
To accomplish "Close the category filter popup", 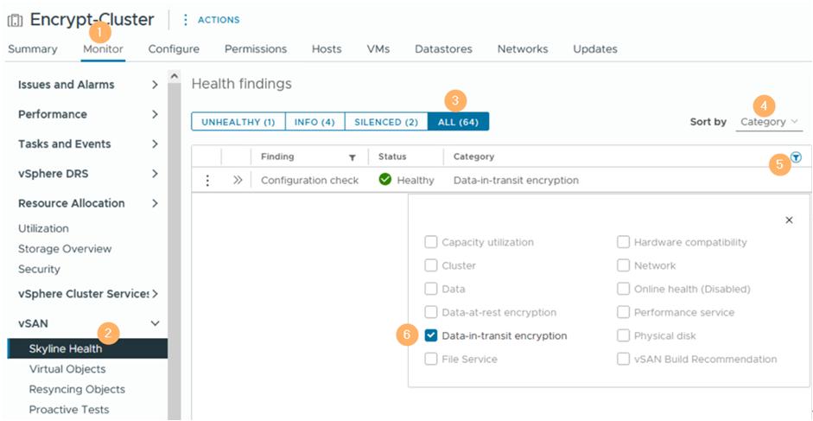I will coord(789,220).
